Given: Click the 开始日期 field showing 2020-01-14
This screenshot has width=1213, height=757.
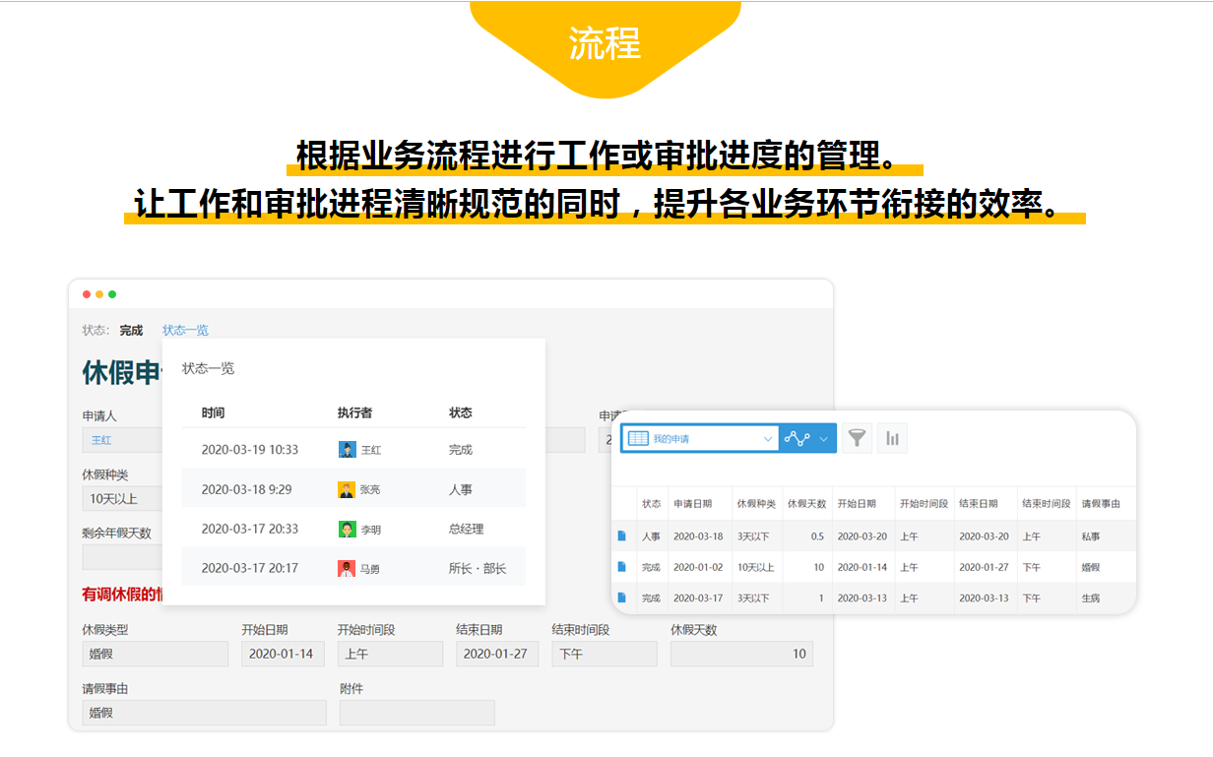Looking at the screenshot, I should point(283,654).
